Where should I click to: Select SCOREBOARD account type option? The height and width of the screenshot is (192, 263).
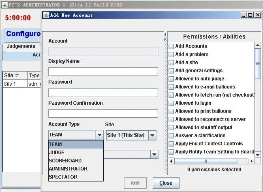click(65, 161)
